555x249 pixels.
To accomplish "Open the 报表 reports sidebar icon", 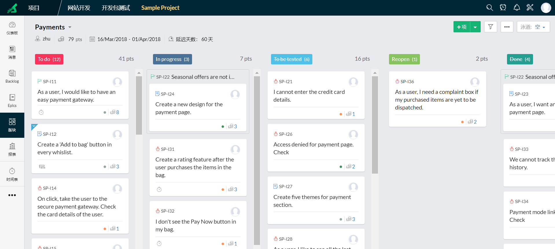I will click(12, 149).
